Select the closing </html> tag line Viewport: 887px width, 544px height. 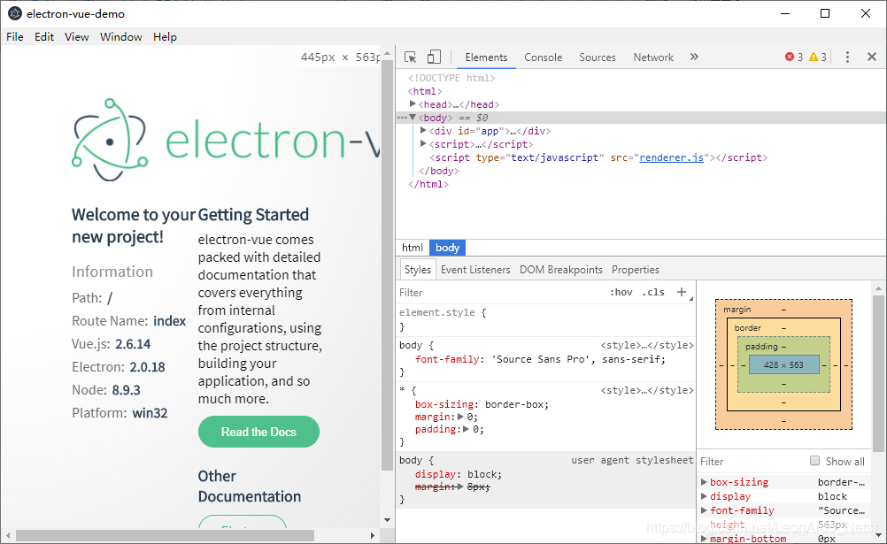[x=428, y=184]
